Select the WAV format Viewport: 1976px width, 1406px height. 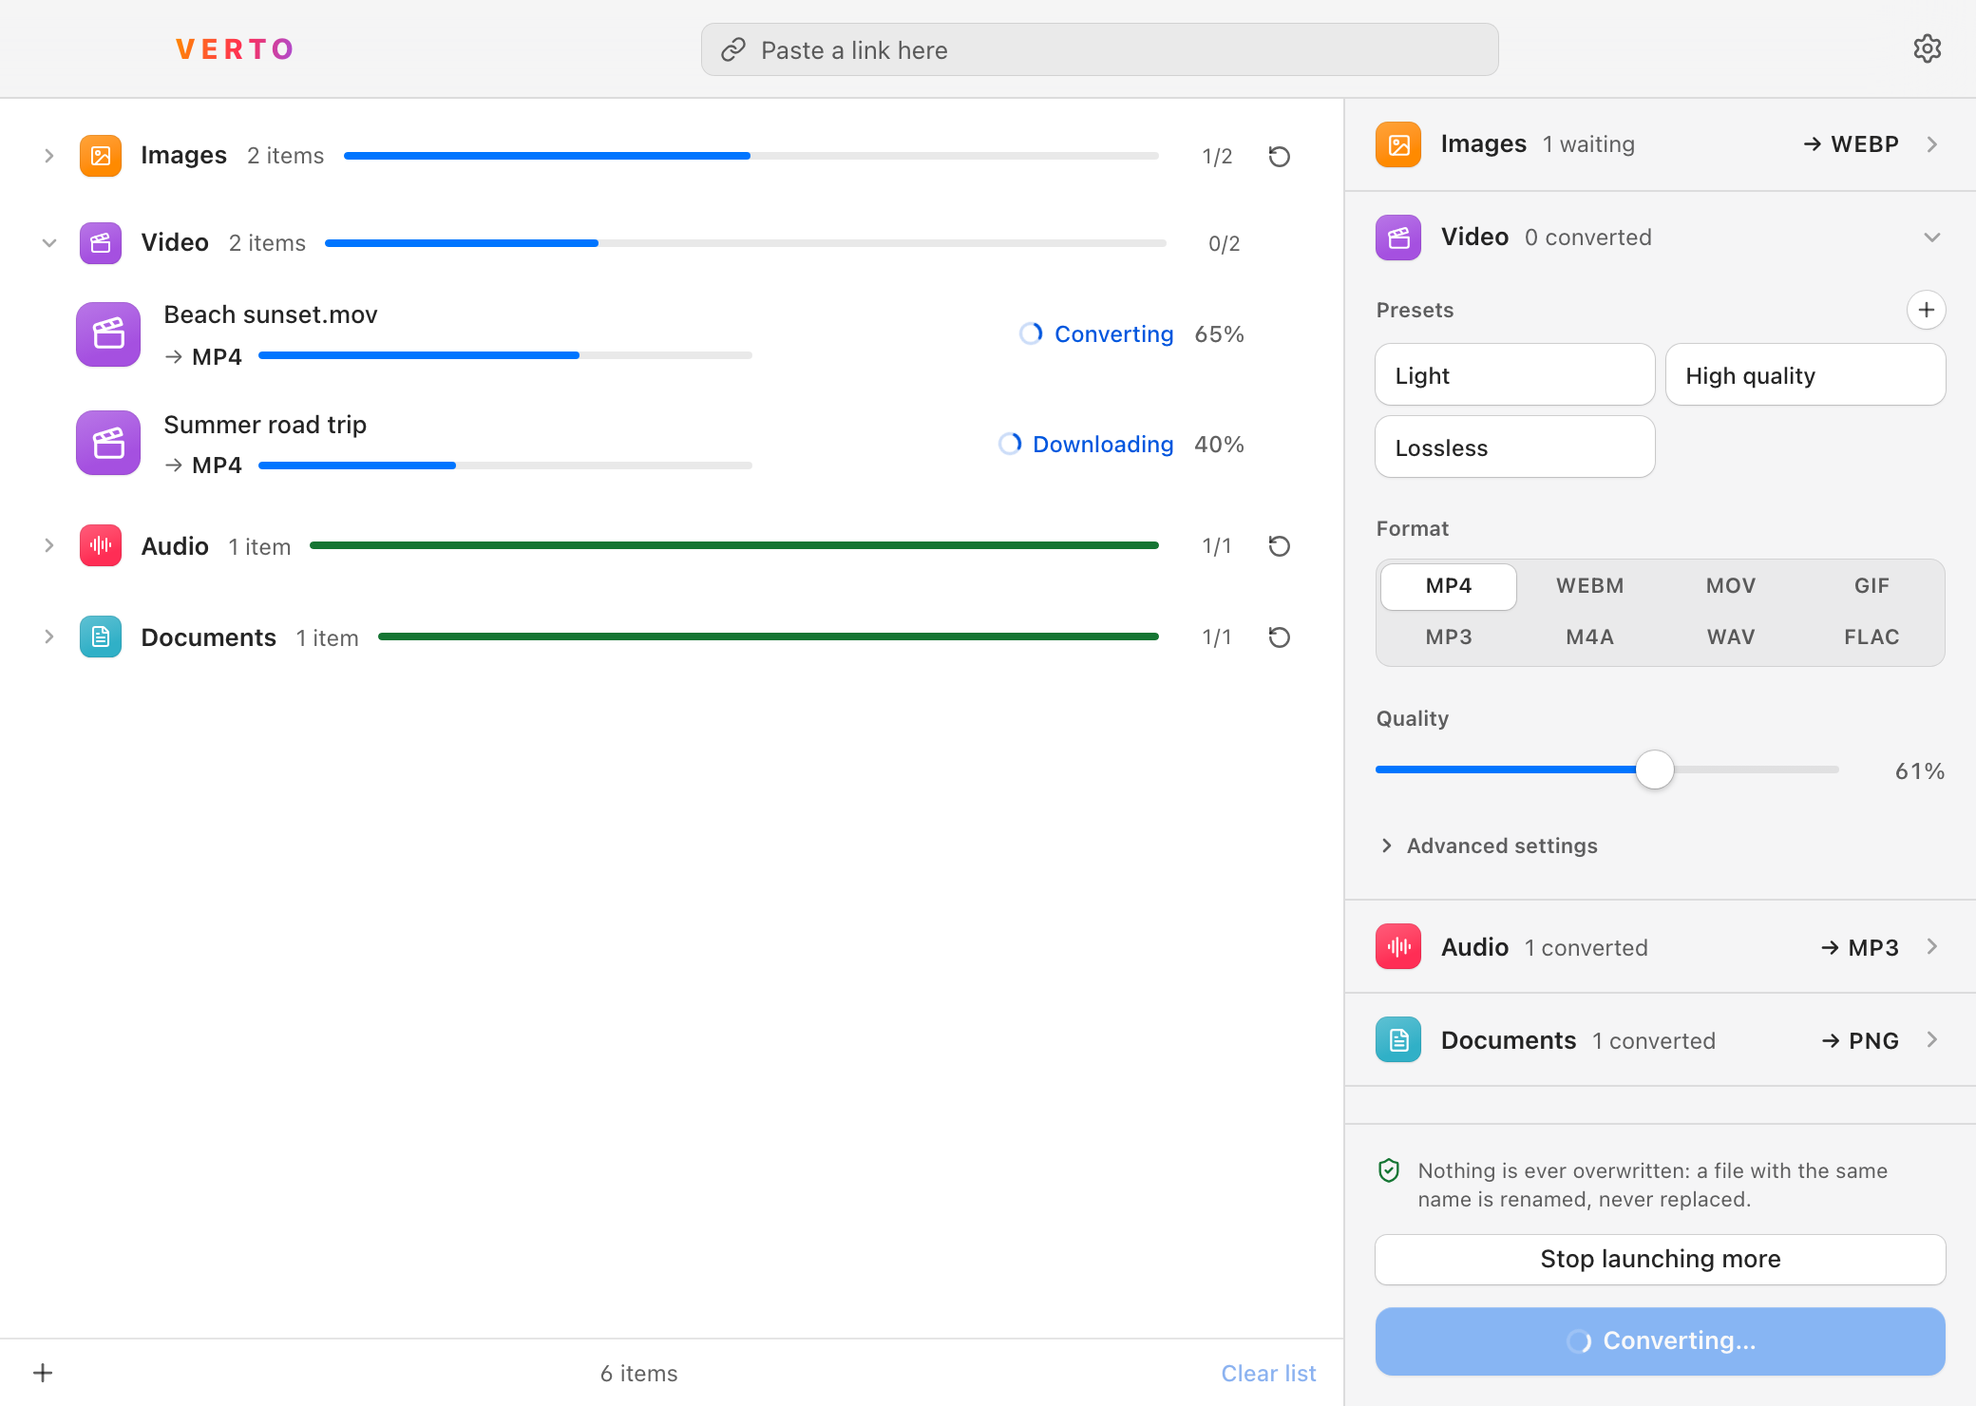1731,637
